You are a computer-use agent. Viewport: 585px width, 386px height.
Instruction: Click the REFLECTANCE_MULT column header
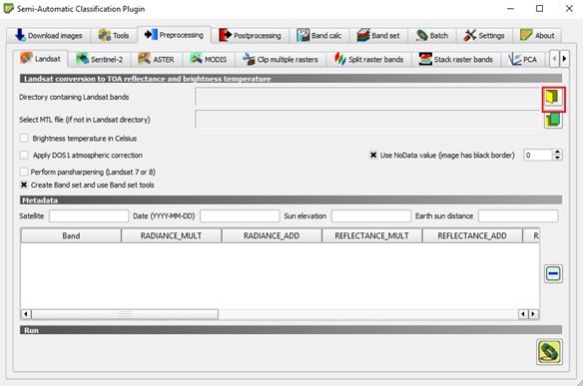coord(372,235)
